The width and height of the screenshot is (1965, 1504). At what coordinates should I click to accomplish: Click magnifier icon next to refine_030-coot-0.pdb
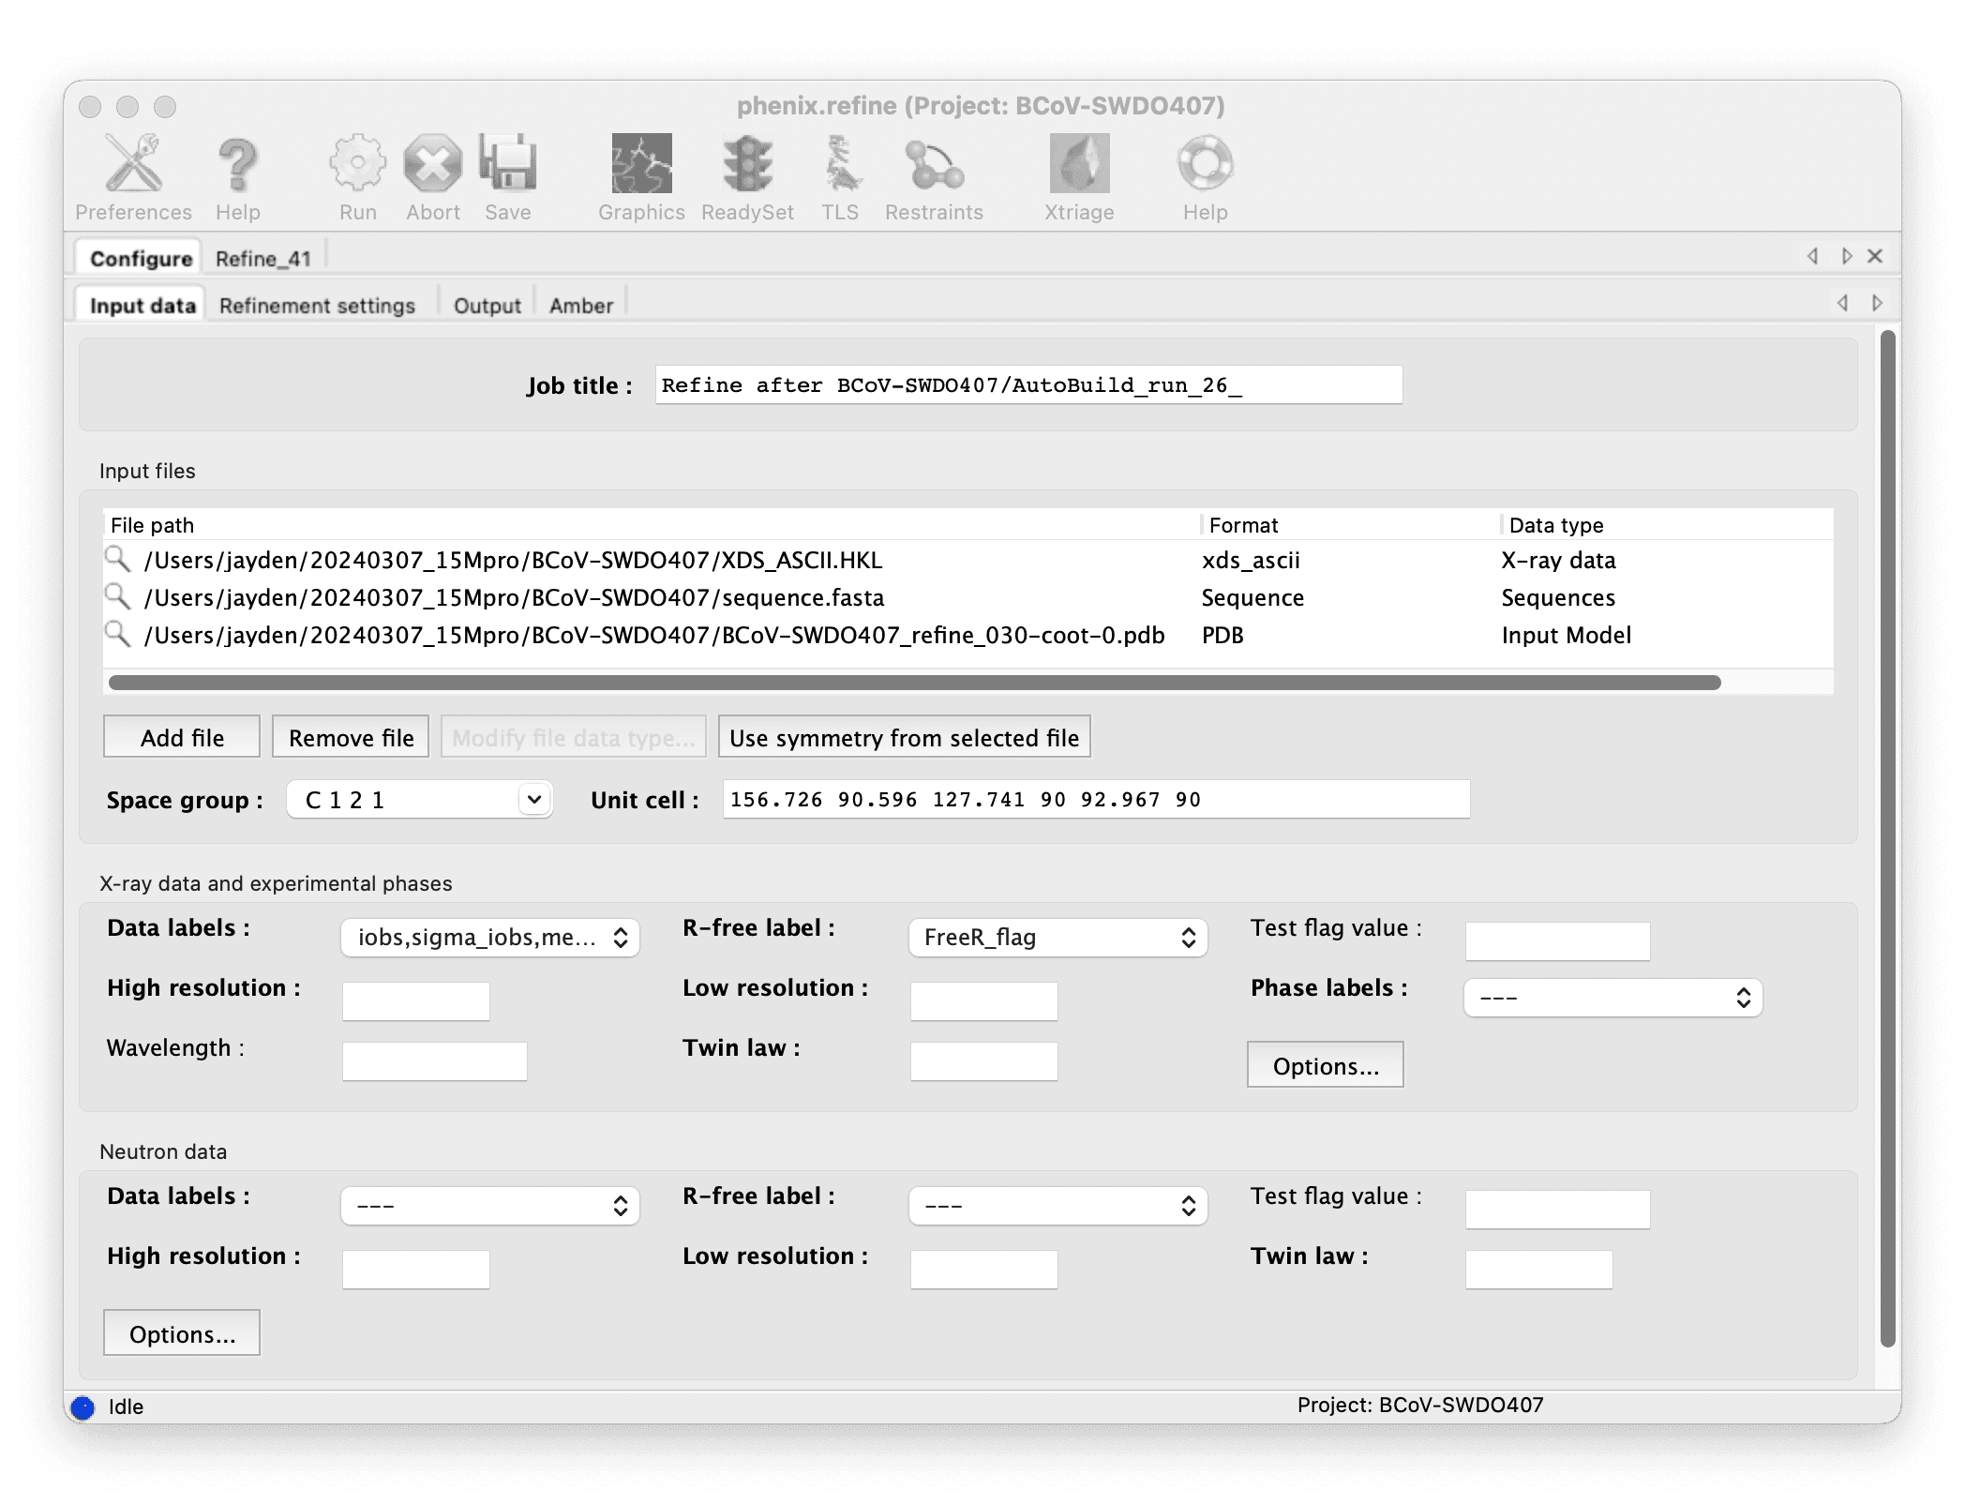click(x=117, y=635)
